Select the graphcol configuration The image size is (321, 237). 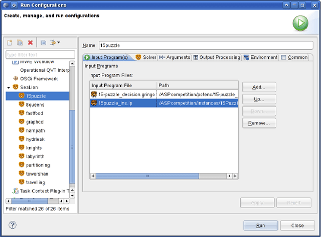35,122
